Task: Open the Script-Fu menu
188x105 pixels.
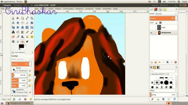Action: 89,9
